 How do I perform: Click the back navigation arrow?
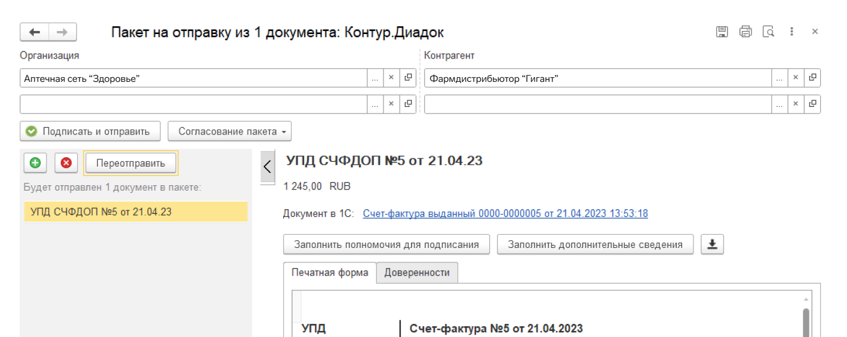[x=35, y=32]
